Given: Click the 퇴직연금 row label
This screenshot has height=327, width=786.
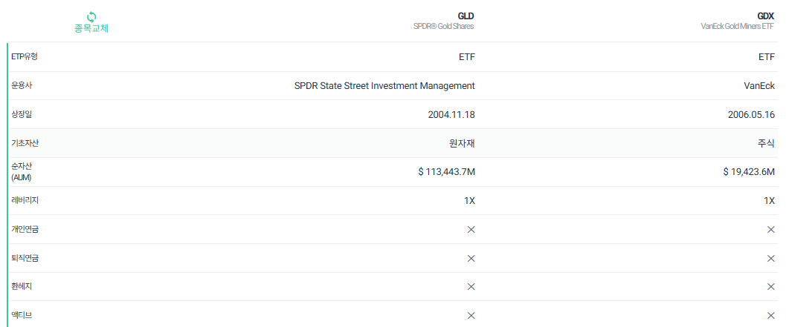Looking at the screenshot, I should [x=25, y=259].
